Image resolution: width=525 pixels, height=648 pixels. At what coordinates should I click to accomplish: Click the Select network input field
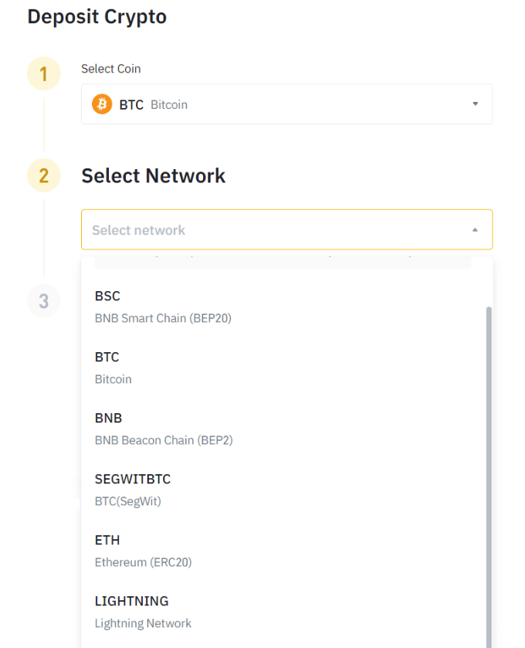pyautogui.click(x=270, y=230)
